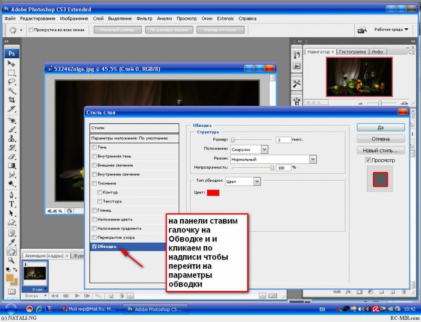Open the Редактирование menu
This screenshot has width=421, height=322.
(37, 19)
